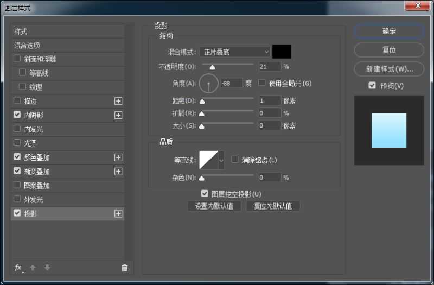Image resolution: width=434 pixels, height=285 pixels.
Task: Click the 扩展 slider handle
Action: pos(202,114)
